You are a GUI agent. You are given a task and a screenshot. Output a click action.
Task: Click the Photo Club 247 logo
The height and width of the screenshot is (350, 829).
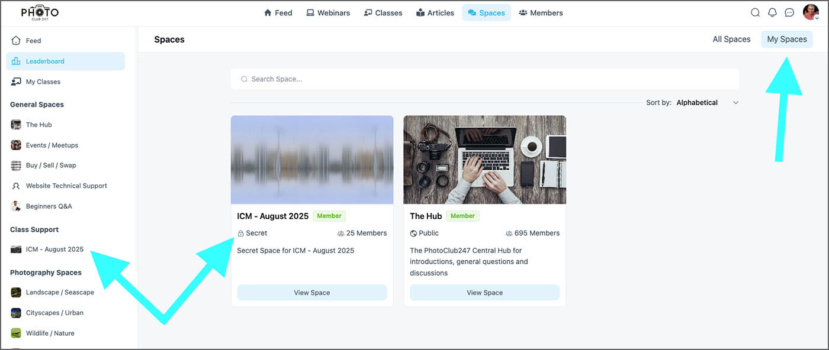click(x=40, y=12)
